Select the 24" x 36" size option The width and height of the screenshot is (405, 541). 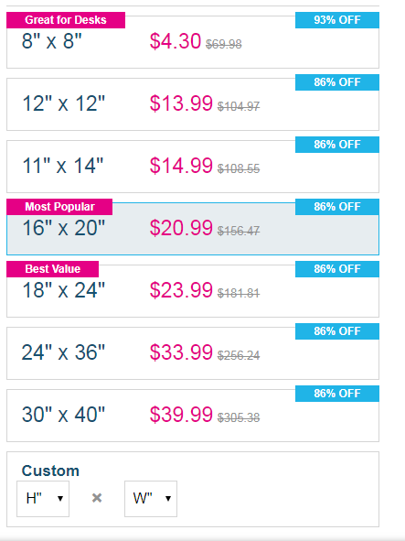(x=193, y=353)
